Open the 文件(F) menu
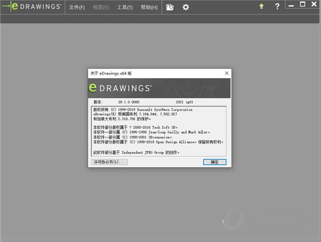321x242 pixels. click(x=77, y=7)
